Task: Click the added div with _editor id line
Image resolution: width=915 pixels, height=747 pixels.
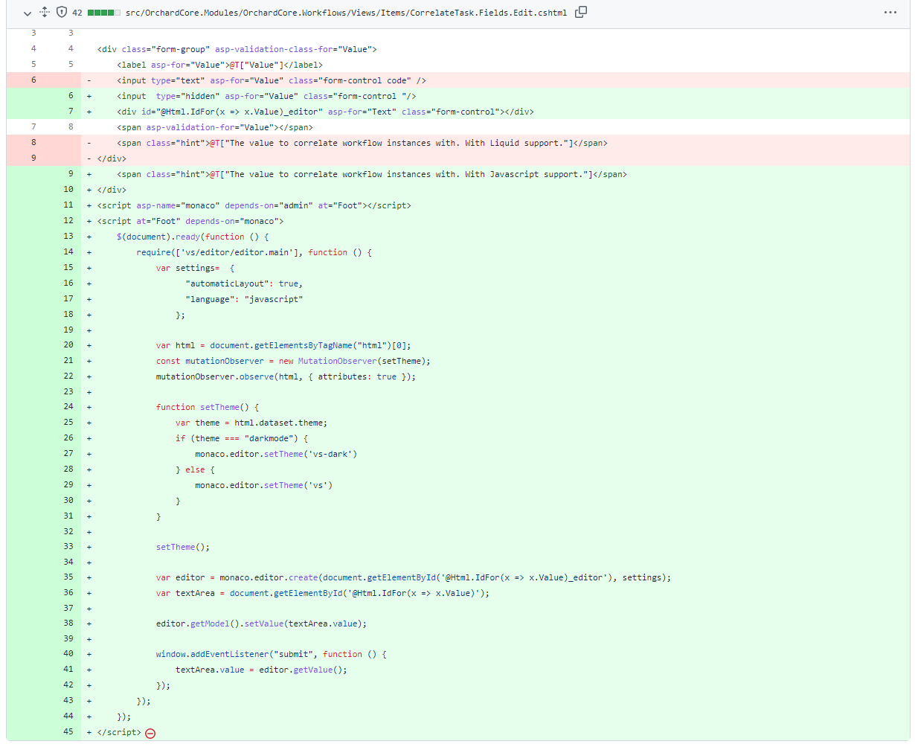Action: [458, 112]
